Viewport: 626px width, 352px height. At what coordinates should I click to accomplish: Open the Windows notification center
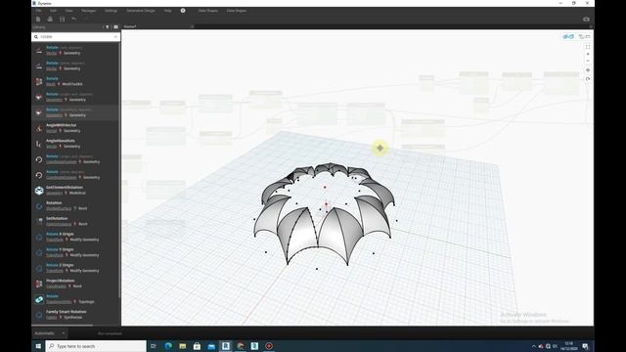(585, 346)
